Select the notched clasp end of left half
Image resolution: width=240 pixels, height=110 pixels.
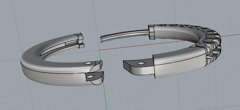pyautogui.click(x=80, y=41)
